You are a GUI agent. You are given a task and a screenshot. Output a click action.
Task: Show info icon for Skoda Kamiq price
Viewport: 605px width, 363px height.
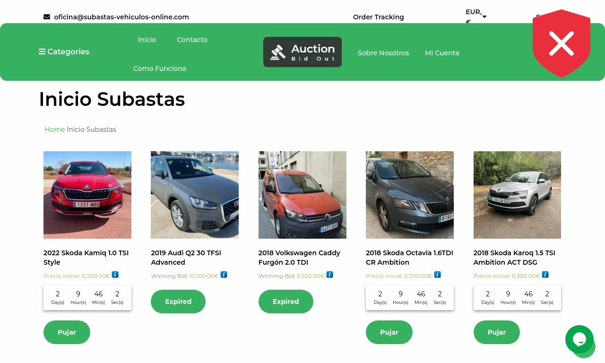pyautogui.click(x=115, y=275)
